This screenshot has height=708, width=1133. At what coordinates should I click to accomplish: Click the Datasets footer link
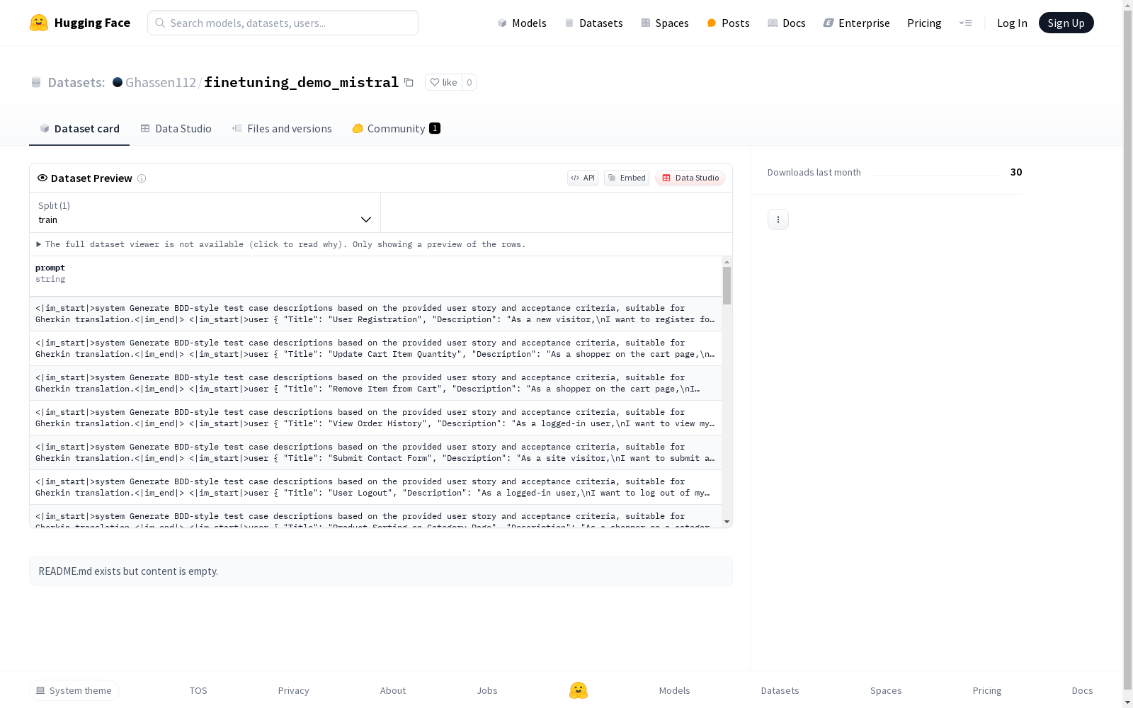(780, 690)
